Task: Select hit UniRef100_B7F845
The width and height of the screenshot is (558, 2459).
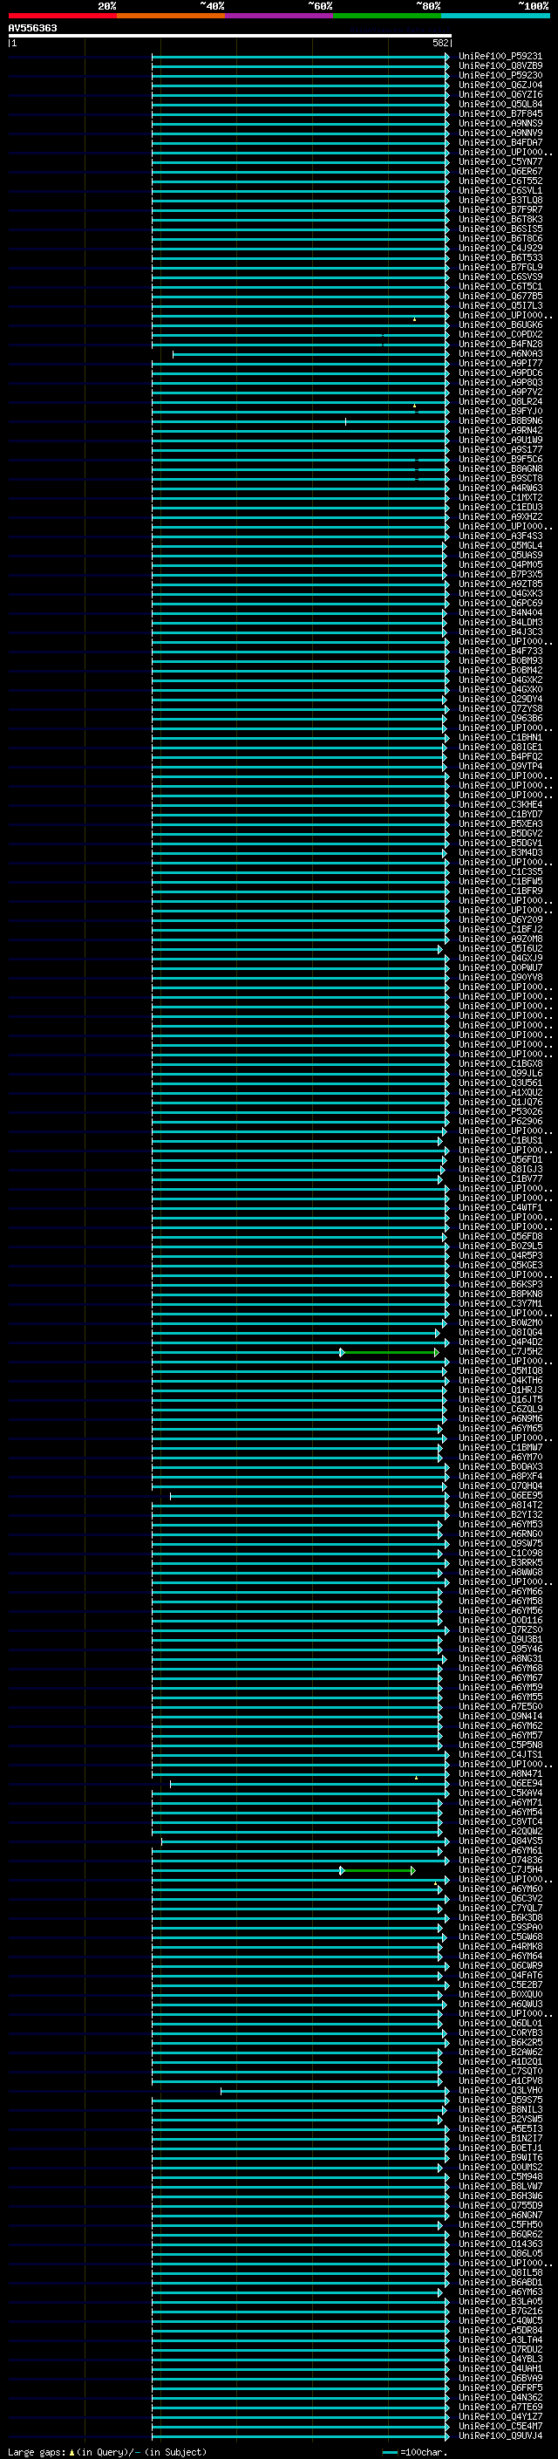Action: [500, 113]
